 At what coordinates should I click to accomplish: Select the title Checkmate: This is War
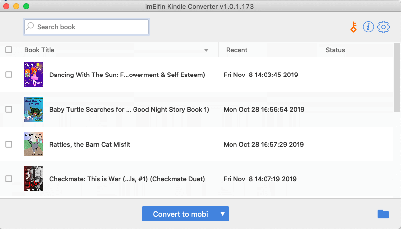[x=127, y=179]
